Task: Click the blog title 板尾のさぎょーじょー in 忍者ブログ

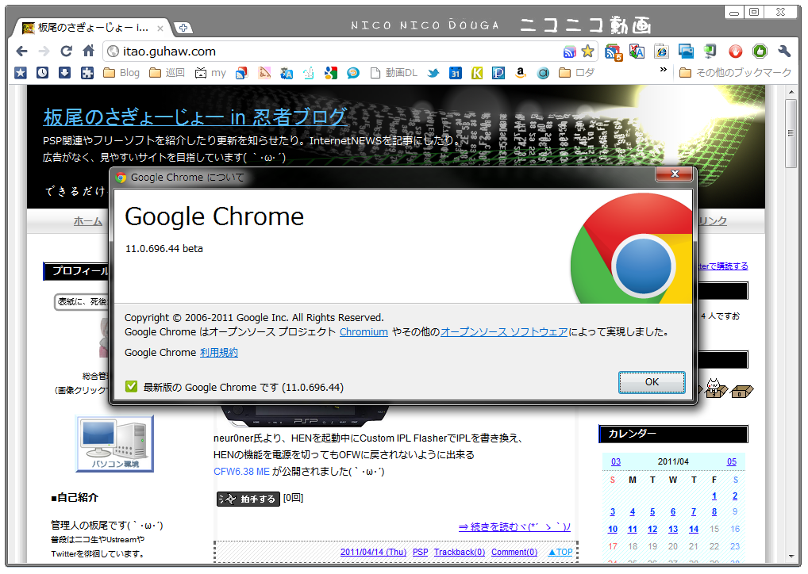Action: pyautogui.click(x=195, y=117)
